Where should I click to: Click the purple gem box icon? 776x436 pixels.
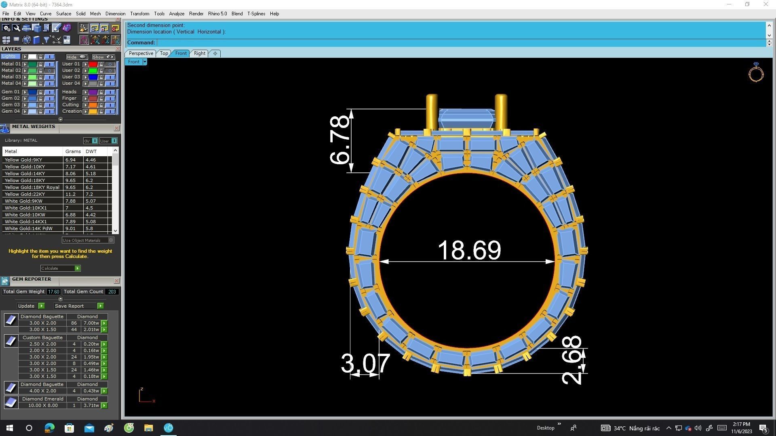(x=67, y=28)
